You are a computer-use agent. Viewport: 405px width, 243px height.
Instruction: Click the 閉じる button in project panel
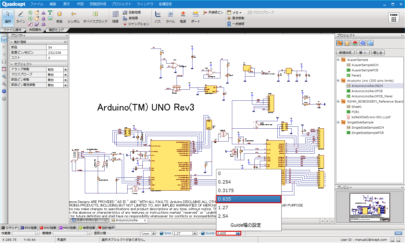(378, 53)
